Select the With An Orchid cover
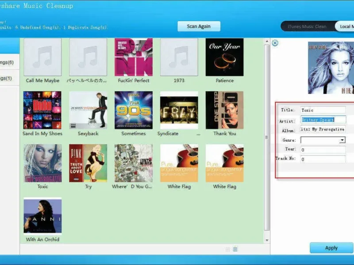The image size is (354, 265). click(42, 216)
